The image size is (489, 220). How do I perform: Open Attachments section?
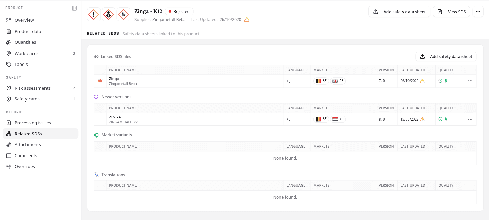coord(41,145)
